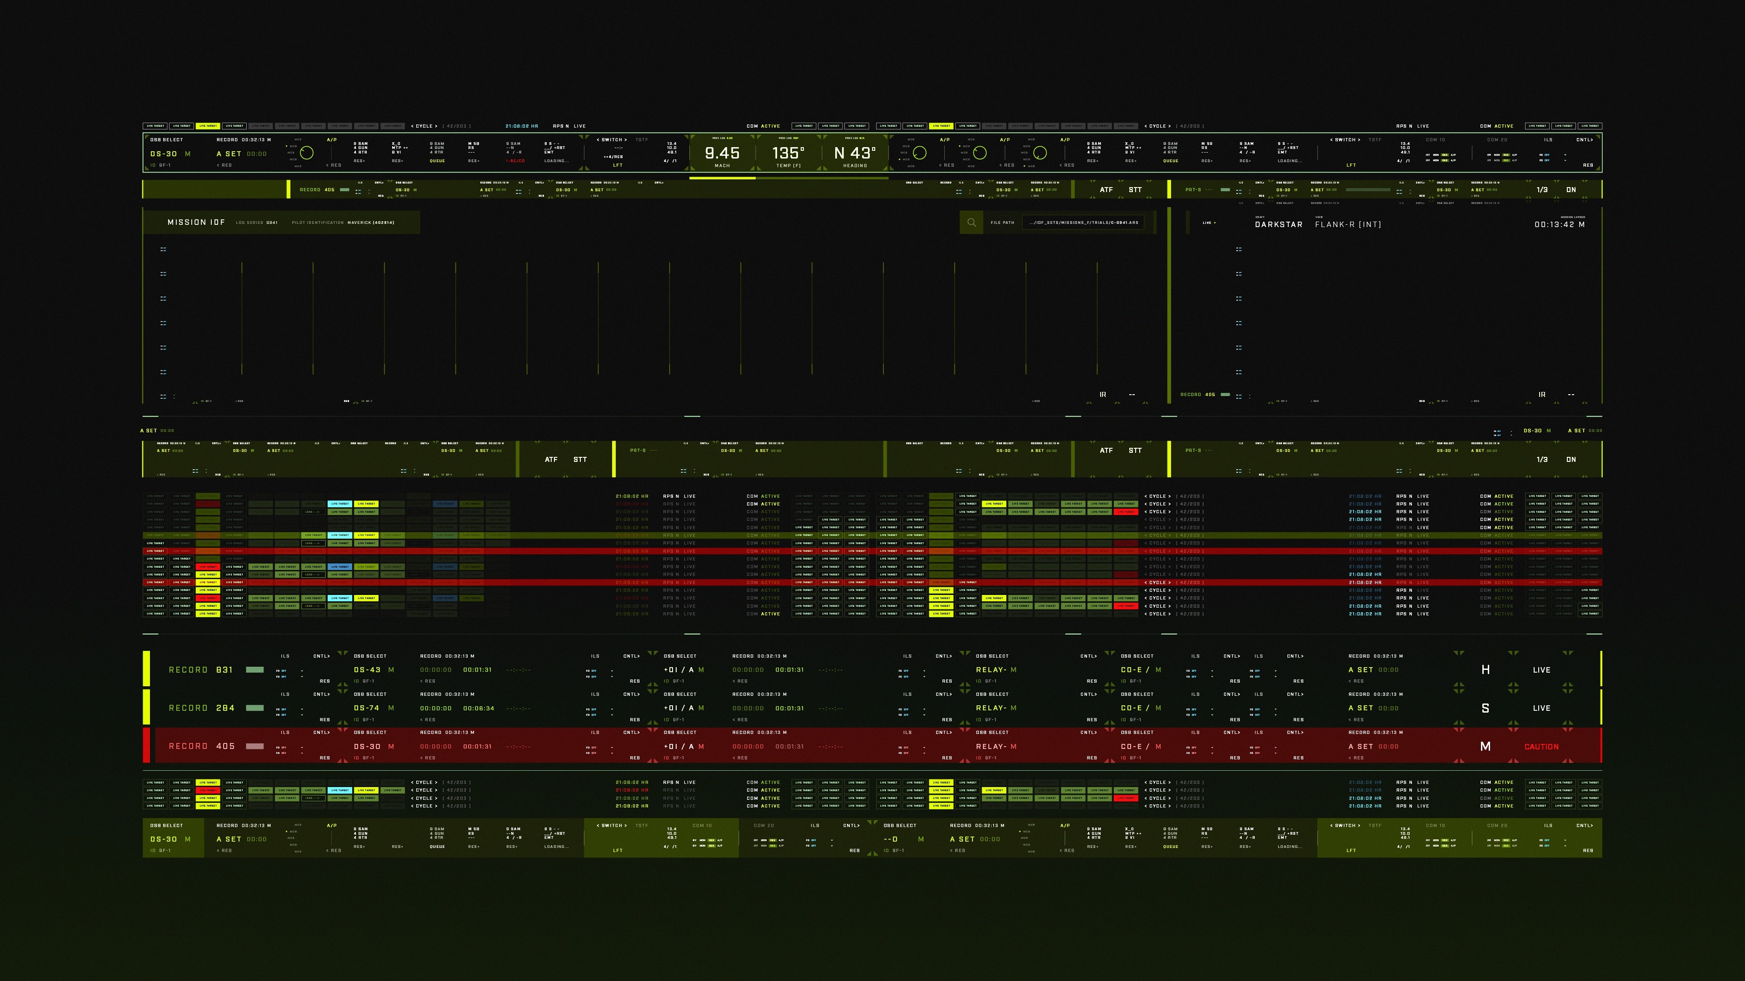Click IR at the bottom of the MISSION IDF panel

click(1103, 394)
